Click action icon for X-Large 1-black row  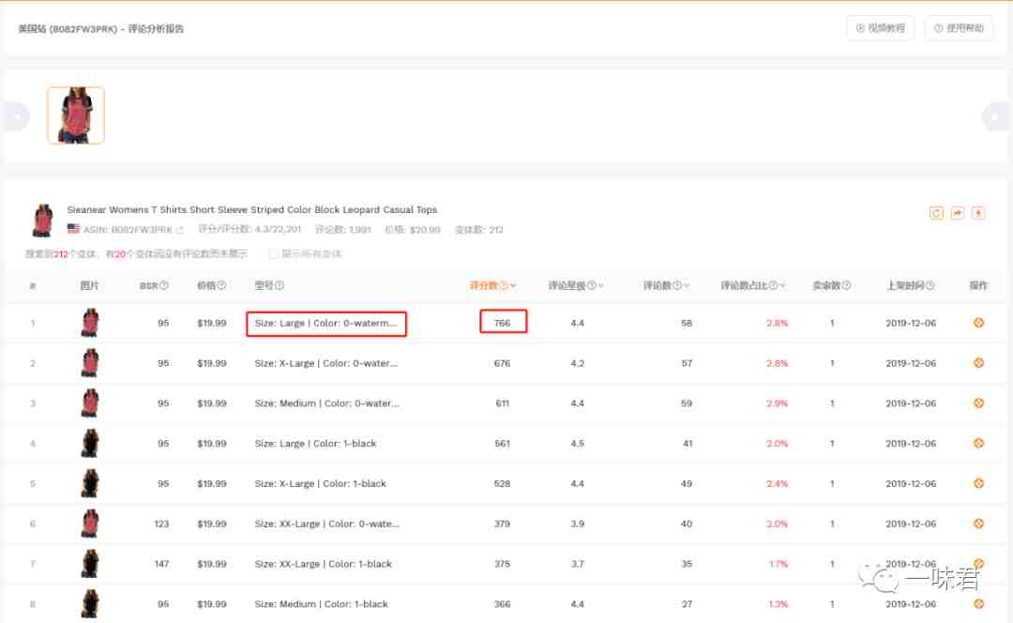click(x=978, y=483)
